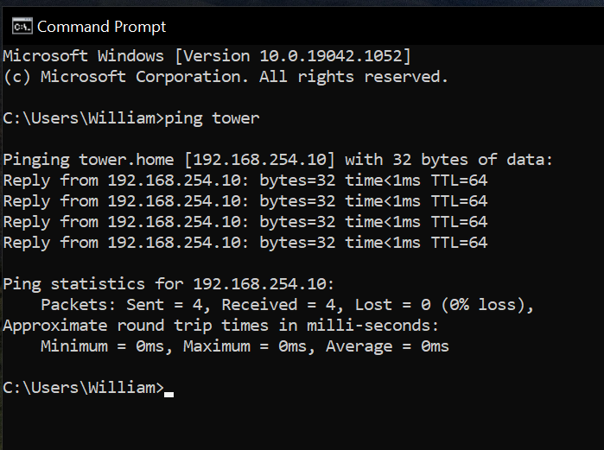Click the 'tower.home' hostname in output

pyautogui.click(x=126, y=160)
